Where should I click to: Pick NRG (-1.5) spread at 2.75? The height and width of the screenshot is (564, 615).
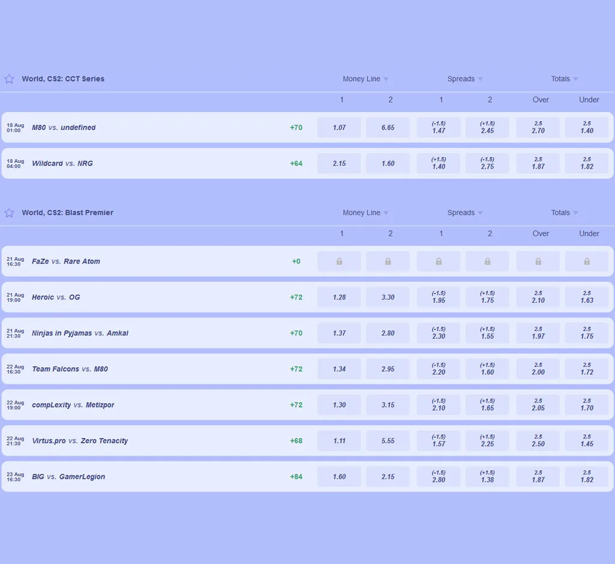[x=487, y=163]
